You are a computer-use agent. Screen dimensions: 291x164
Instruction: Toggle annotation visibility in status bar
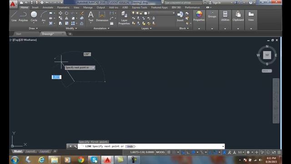(224, 152)
